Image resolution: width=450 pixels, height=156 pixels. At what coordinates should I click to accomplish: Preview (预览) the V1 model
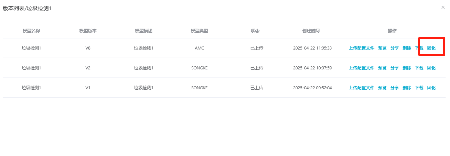[382, 88]
